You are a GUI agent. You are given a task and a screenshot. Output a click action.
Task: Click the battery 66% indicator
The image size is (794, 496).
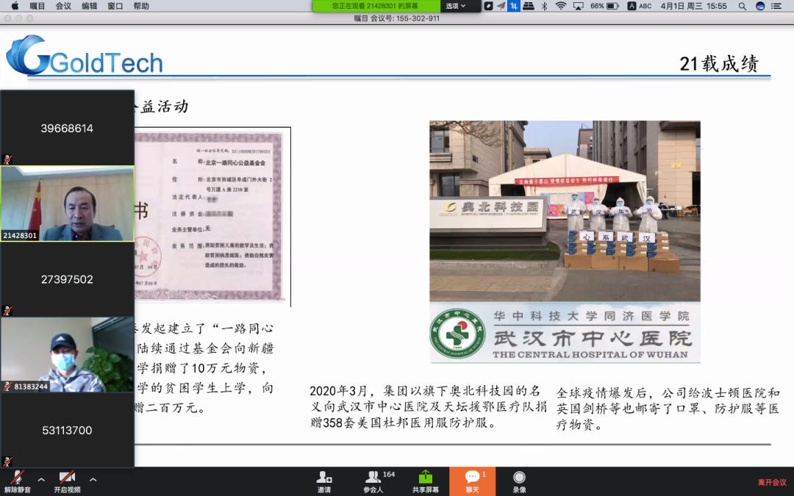604,6
